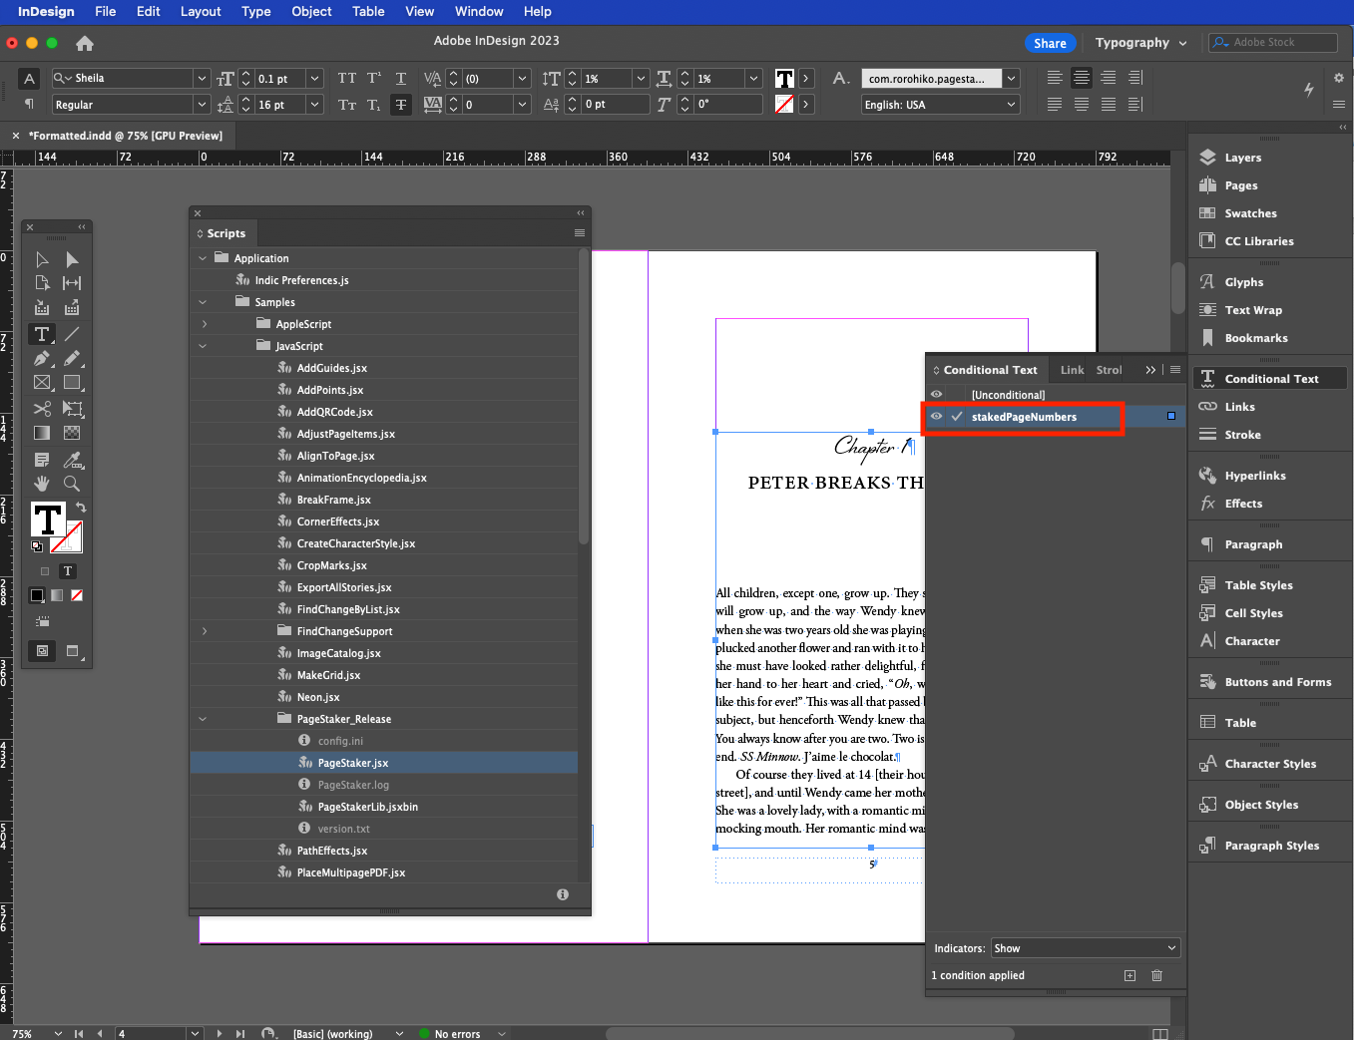The height and width of the screenshot is (1040, 1354).
Task: Select the Note tool
Action: (x=42, y=460)
